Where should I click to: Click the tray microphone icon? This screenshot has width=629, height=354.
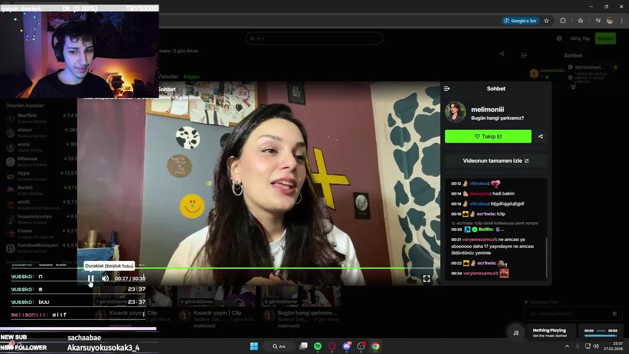577,346
